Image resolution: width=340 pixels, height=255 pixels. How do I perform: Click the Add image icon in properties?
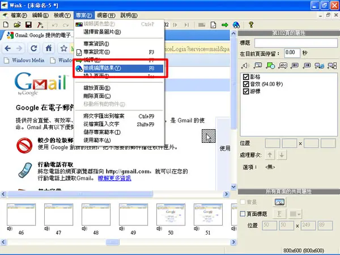258,65
